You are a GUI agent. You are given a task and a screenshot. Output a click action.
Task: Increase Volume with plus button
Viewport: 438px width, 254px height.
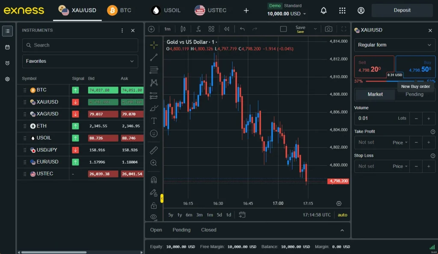429,119
